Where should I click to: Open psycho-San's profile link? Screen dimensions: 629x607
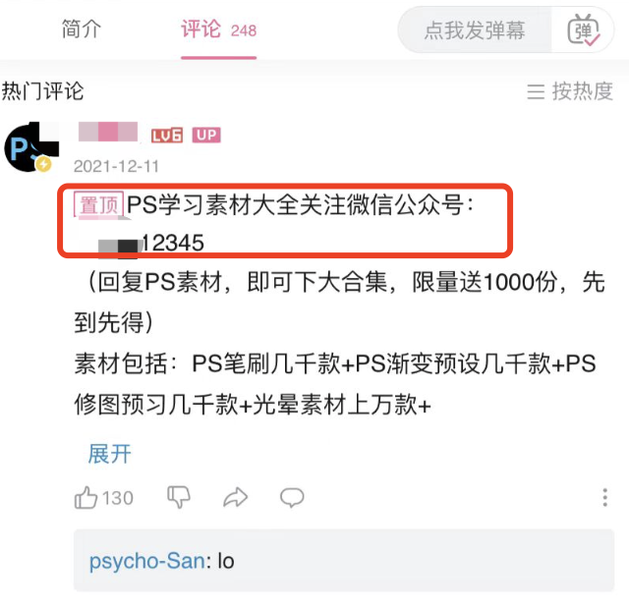pos(147,561)
